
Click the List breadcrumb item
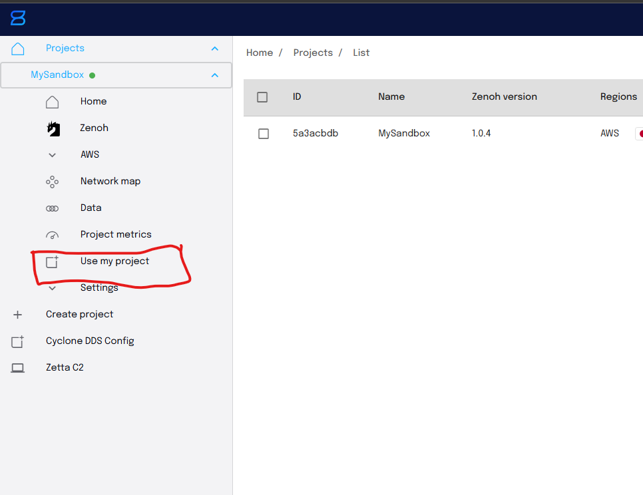click(x=361, y=53)
